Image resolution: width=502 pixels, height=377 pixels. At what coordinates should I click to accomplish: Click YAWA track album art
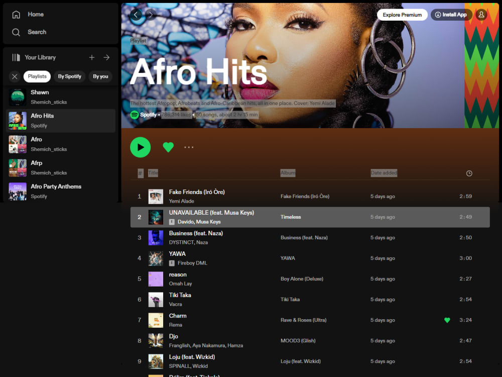pyautogui.click(x=156, y=258)
